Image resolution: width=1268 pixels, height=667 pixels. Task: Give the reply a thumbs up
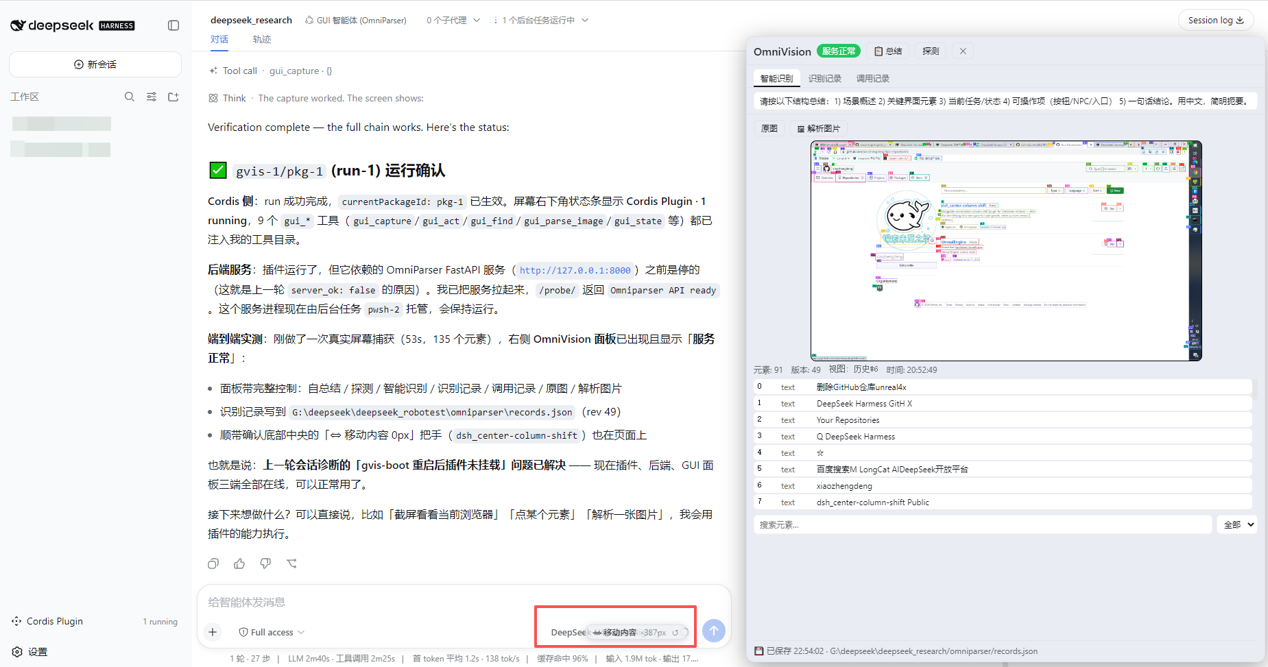tap(239, 563)
